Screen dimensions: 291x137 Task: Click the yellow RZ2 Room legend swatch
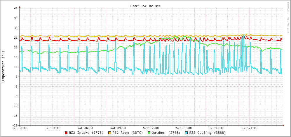[110, 133]
